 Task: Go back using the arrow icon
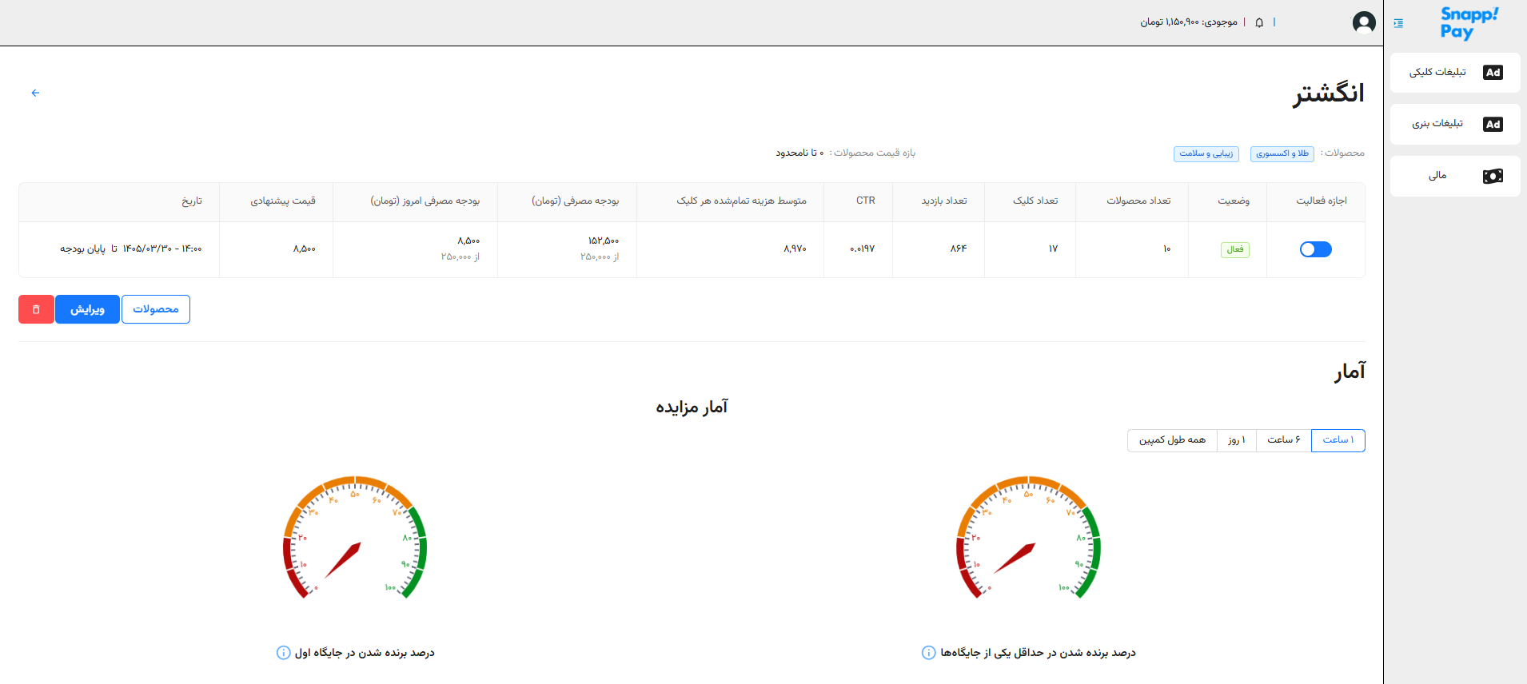point(35,93)
